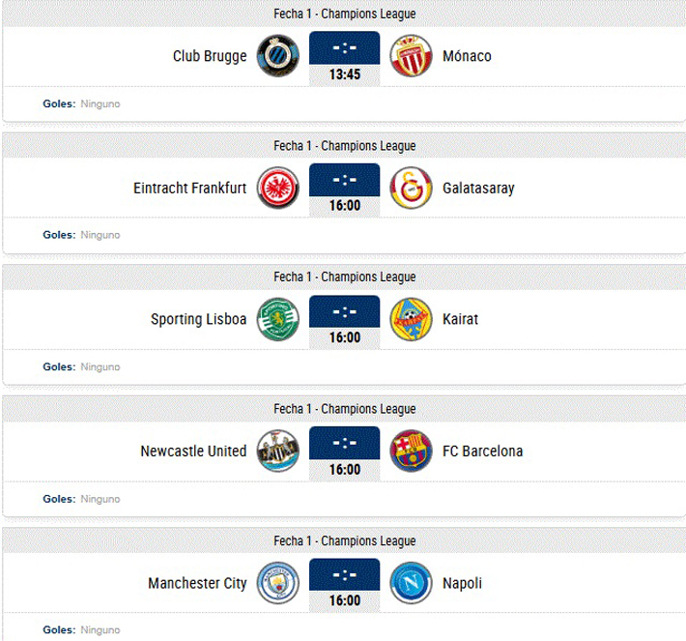Select the Eintracht Frankfurt eagle logo
Viewport: 686px width, 641px height.
click(x=278, y=189)
